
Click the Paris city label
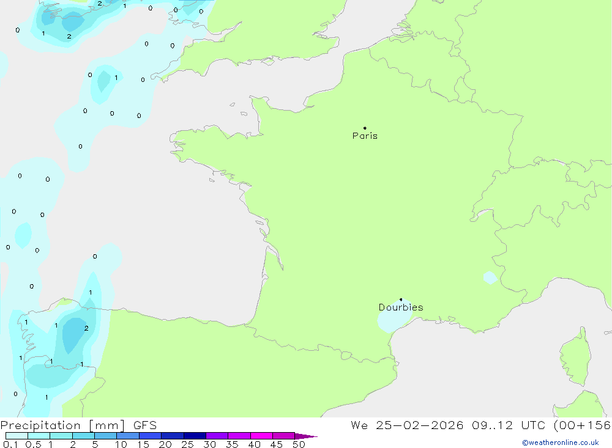365,136
